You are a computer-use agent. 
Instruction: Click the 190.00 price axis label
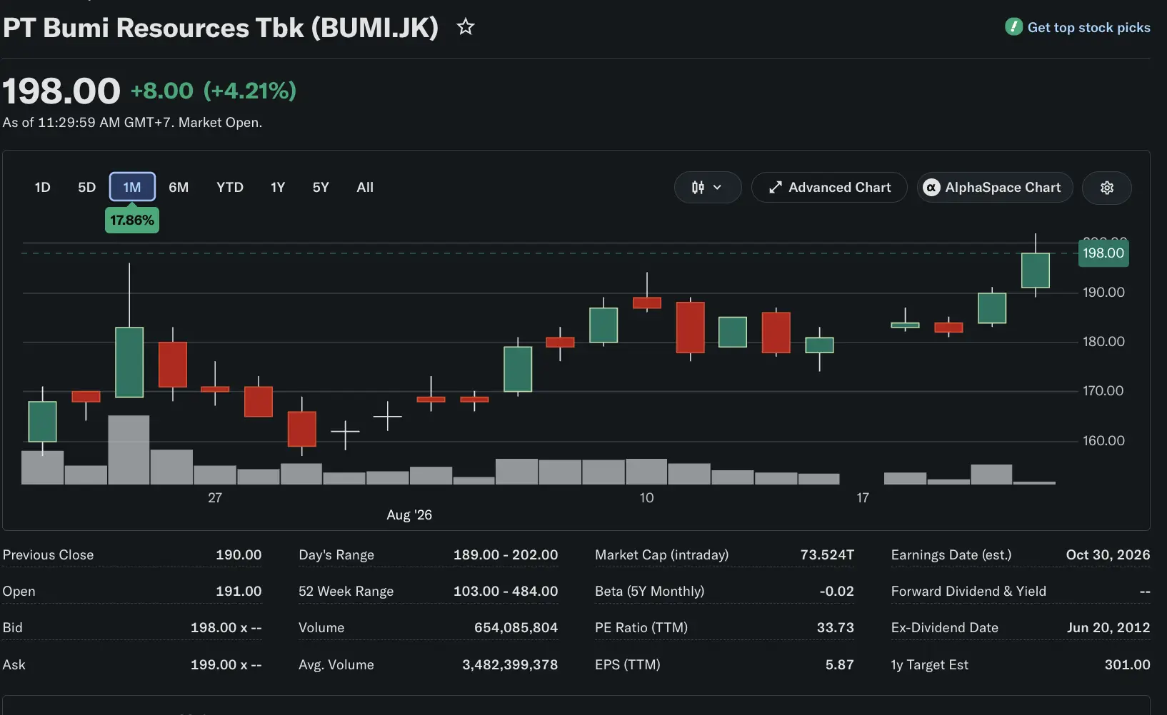click(1103, 292)
